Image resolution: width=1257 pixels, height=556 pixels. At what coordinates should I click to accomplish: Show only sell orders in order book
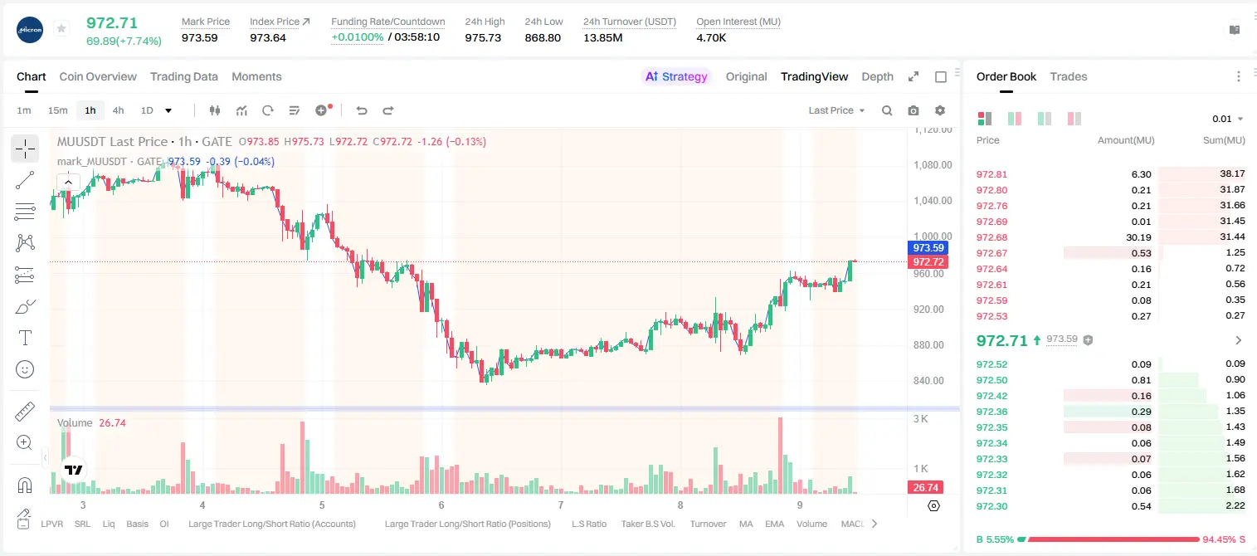click(1074, 119)
